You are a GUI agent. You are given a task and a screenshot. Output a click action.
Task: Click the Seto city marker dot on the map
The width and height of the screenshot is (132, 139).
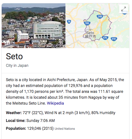point(90,30)
